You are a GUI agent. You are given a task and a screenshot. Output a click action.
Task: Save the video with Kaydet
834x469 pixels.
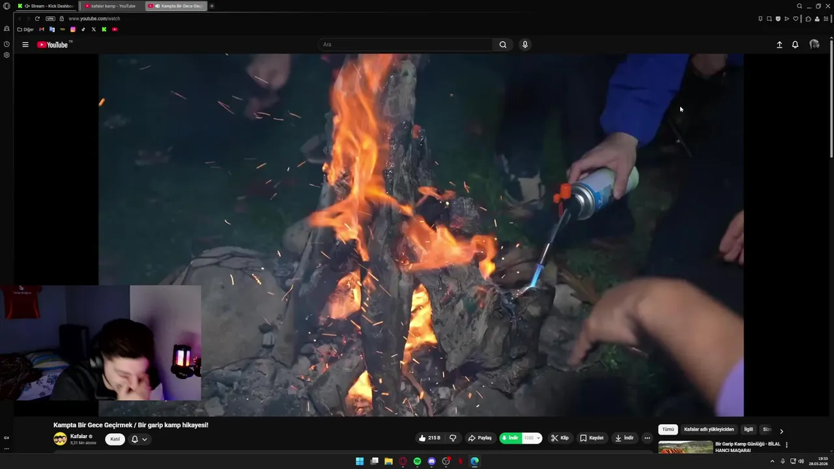tap(592, 438)
